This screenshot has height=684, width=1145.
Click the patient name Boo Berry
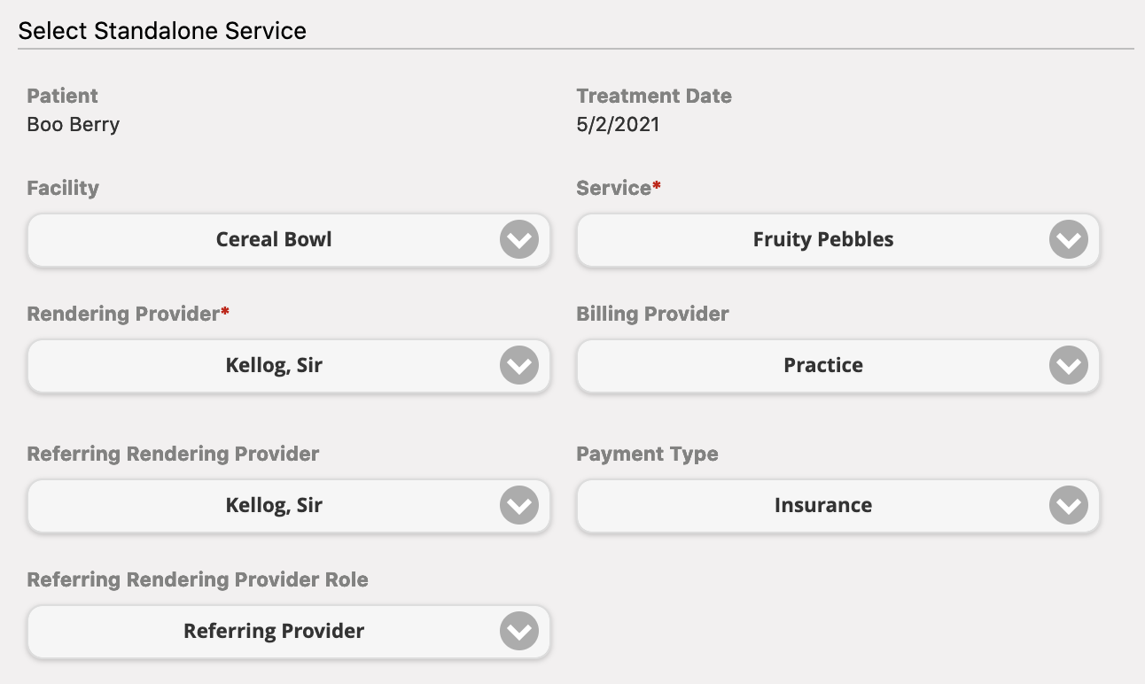pos(74,124)
